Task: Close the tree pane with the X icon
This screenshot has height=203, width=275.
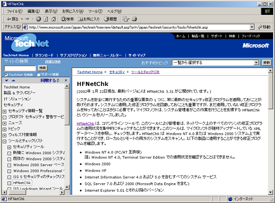Action: (66, 80)
